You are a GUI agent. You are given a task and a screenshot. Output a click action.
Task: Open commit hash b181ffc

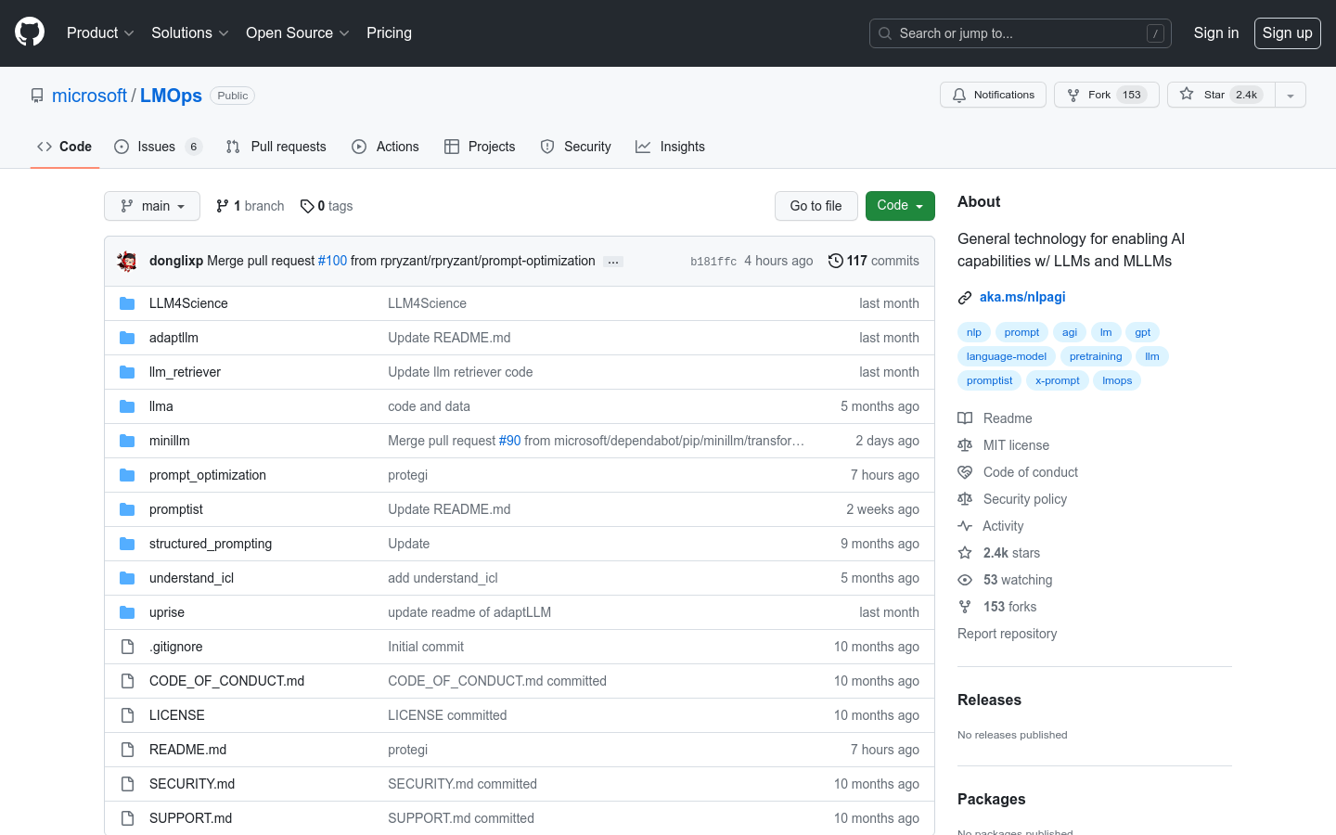(713, 262)
